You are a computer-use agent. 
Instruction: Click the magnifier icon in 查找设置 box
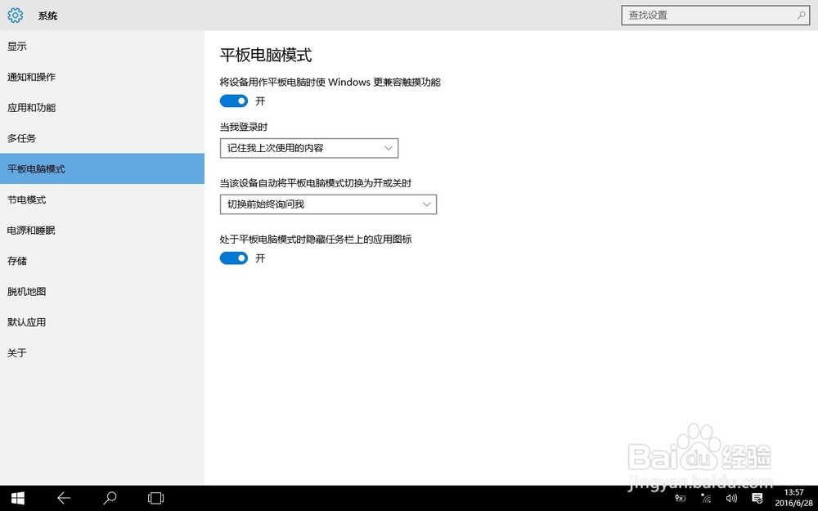[802, 16]
